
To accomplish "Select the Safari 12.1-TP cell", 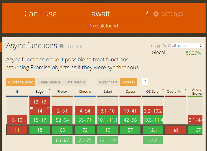I will click(108, 140).
